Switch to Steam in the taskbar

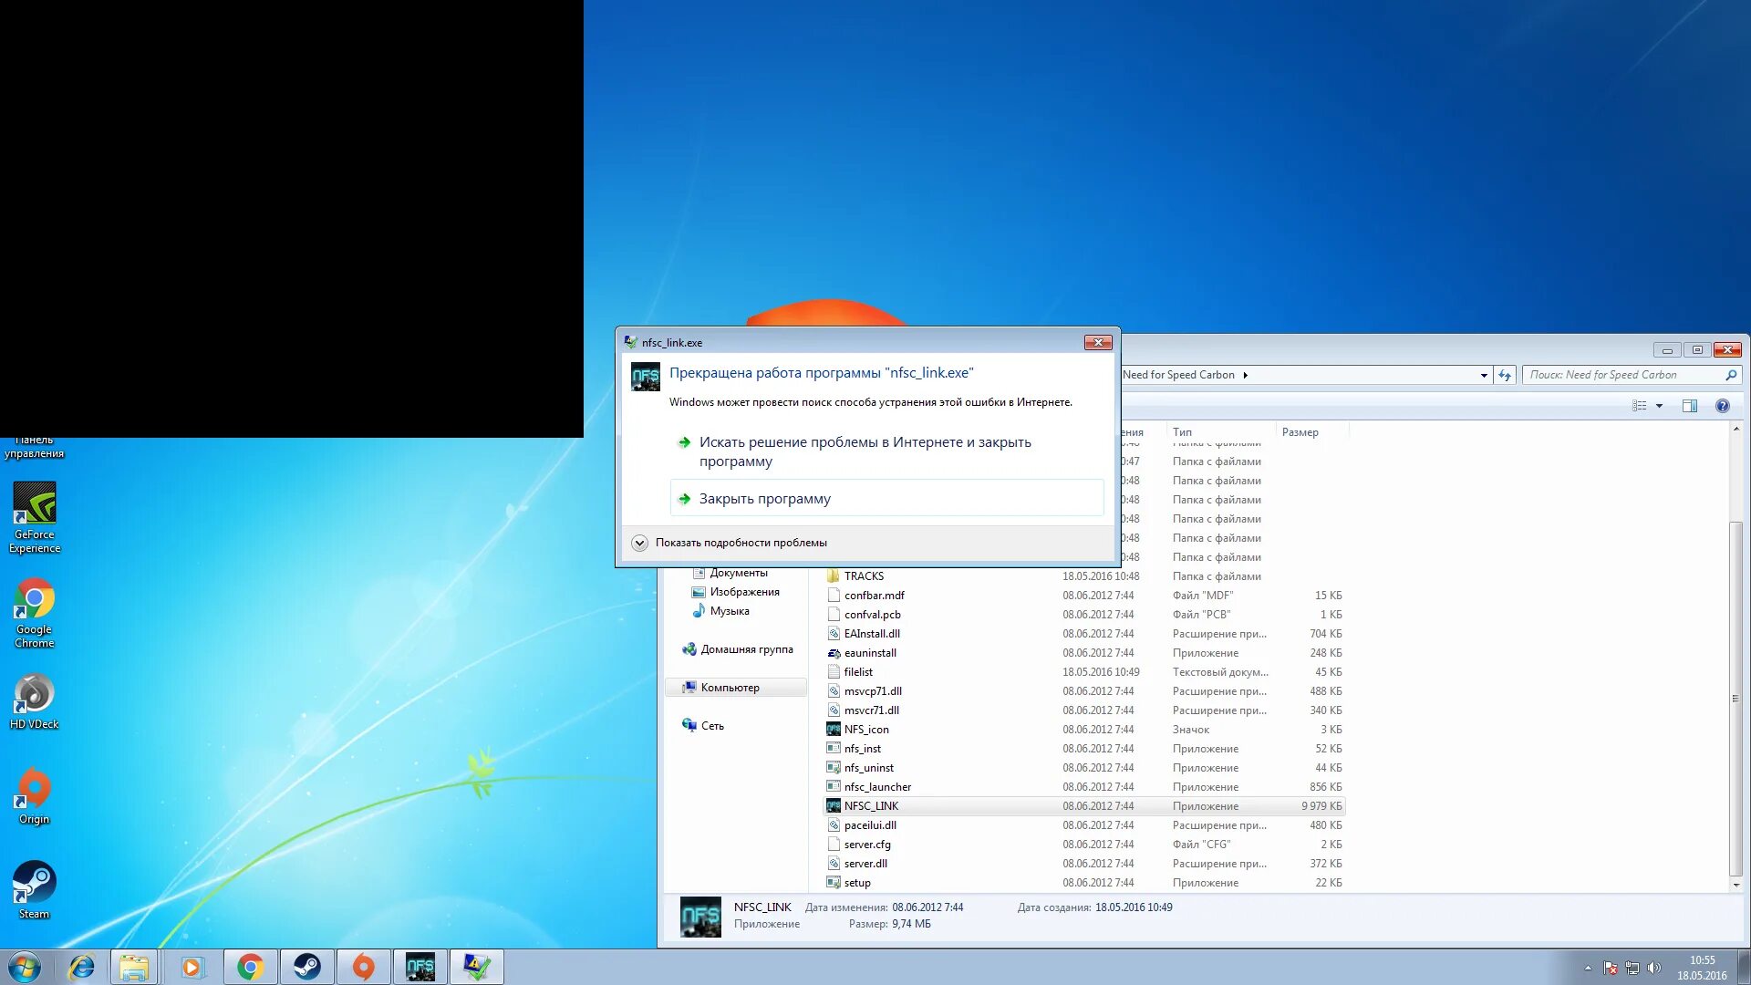pos(307,967)
